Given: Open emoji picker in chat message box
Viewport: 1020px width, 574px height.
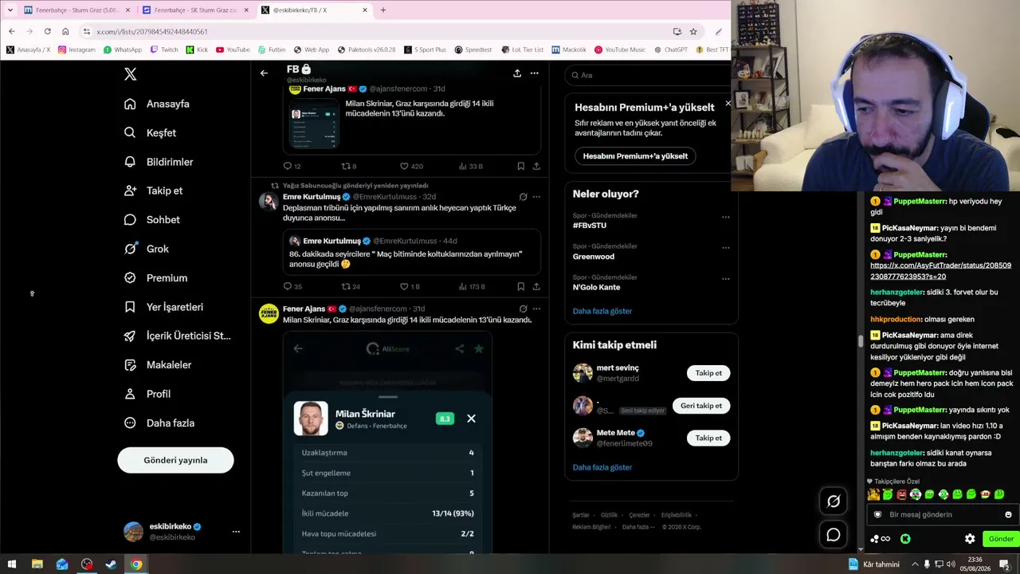Looking at the screenshot, I should click(x=1008, y=515).
